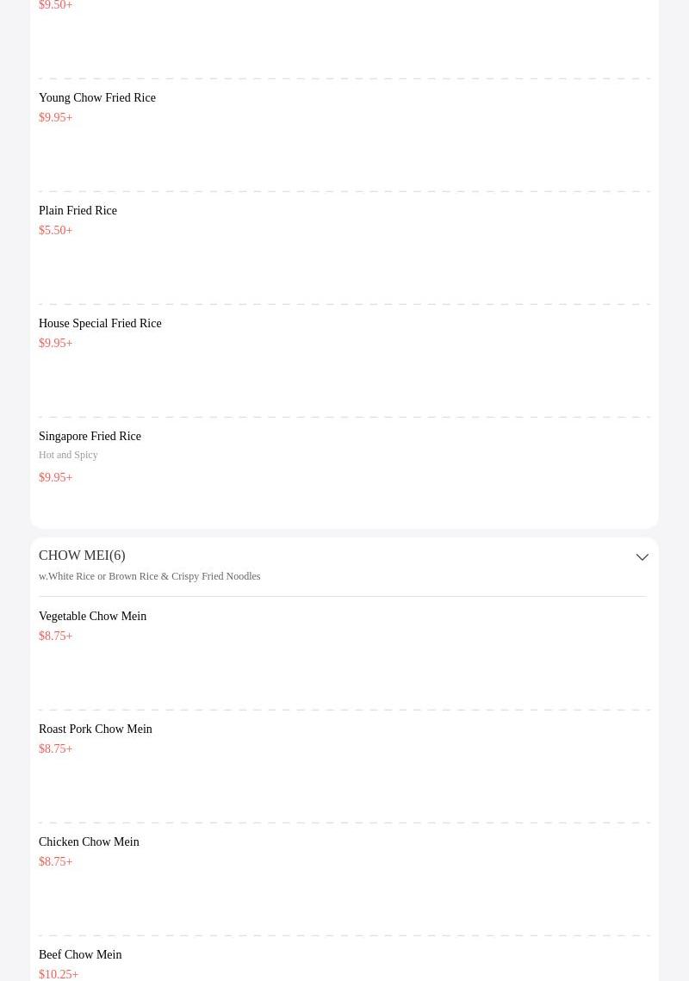Click $10.25+ price of Beef Chow Mein
Viewport: 689px width, 981px height.
click(59, 974)
